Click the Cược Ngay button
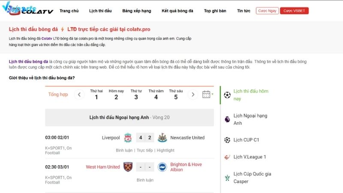The width and height of the screenshot is (343, 193). pyautogui.click(x=267, y=11)
